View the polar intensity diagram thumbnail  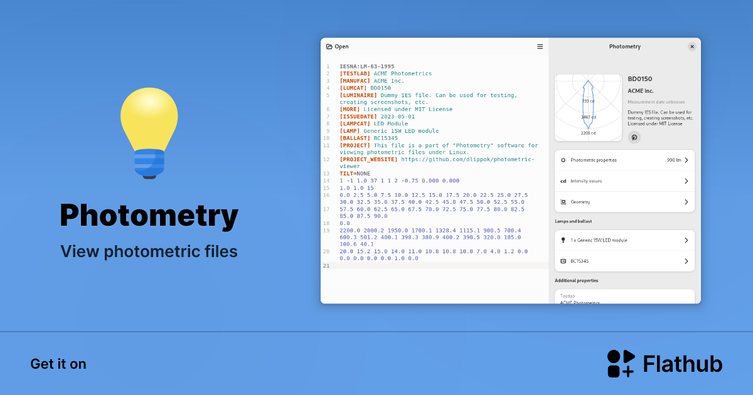tap(588, 107)
